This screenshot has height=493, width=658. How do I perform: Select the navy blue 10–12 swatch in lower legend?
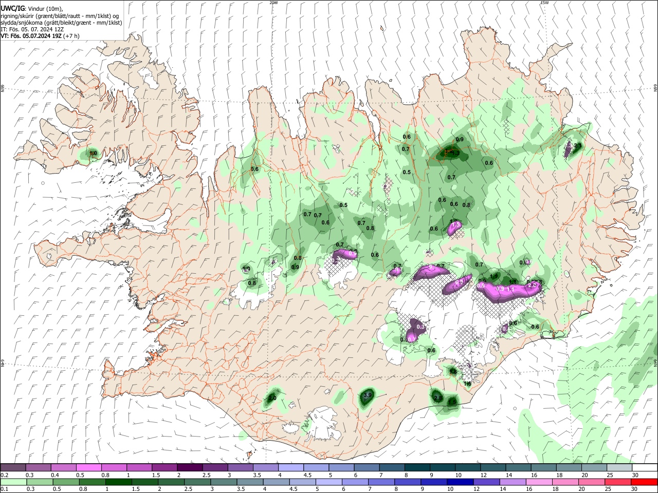[x=459, y=482]
